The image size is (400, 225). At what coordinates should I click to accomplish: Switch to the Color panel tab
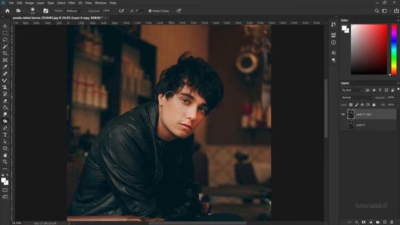tap(344, 21)
